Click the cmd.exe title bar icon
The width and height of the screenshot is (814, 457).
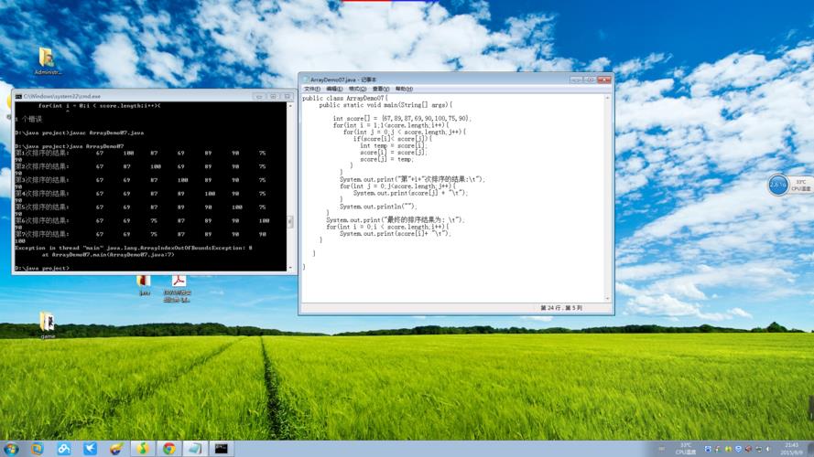pos(18,96)
